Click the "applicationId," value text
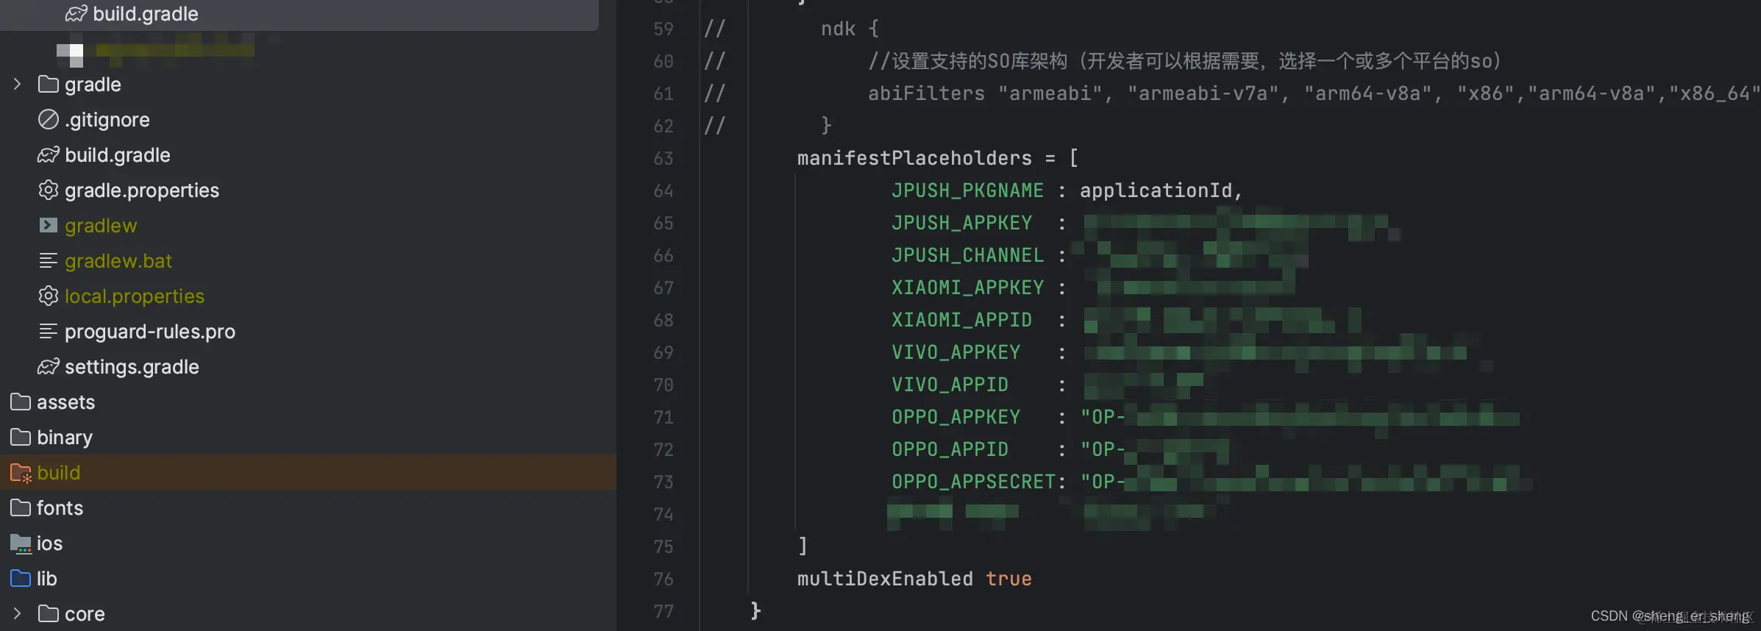Viewport: 1761px width, 631px height. click(x=1161, y=190)
